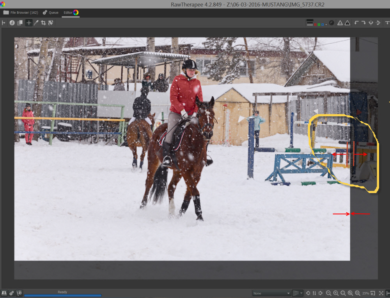Toggle before/after comparison view
This screenshot has height=298, width=390.
(20, 23)
